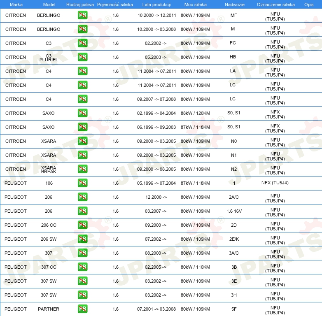Click the Oznaczenie silnika column header

pyautogui.click(x=275, y=5)
